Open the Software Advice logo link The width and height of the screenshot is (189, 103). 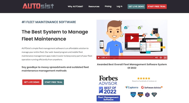tap(152, 87)
